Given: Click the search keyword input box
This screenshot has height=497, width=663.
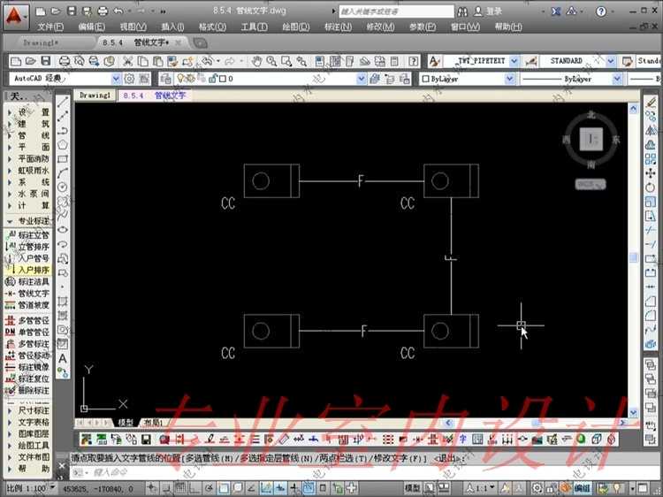Looking at the screenshot, I should pos(396,11).
